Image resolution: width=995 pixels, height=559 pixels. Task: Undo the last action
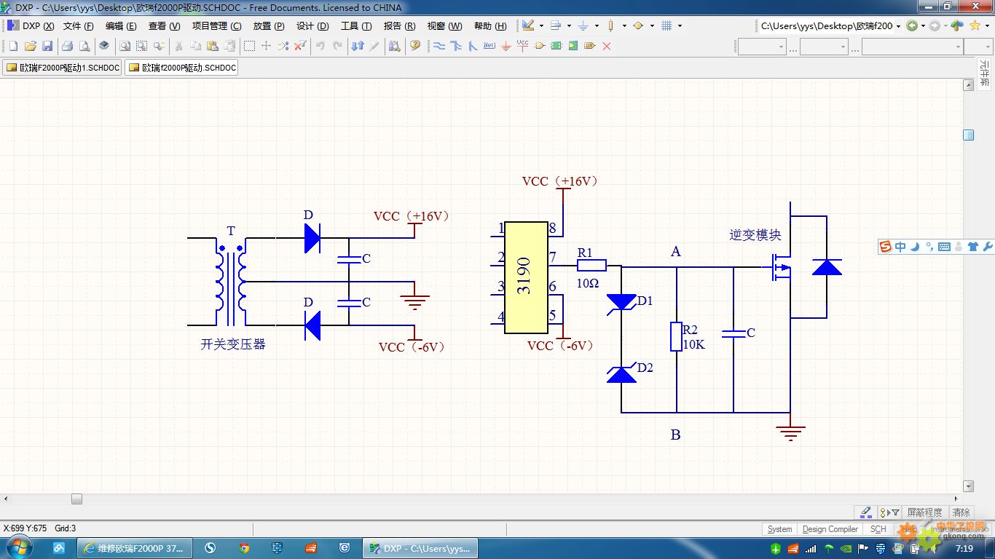(x=320, y=46)
